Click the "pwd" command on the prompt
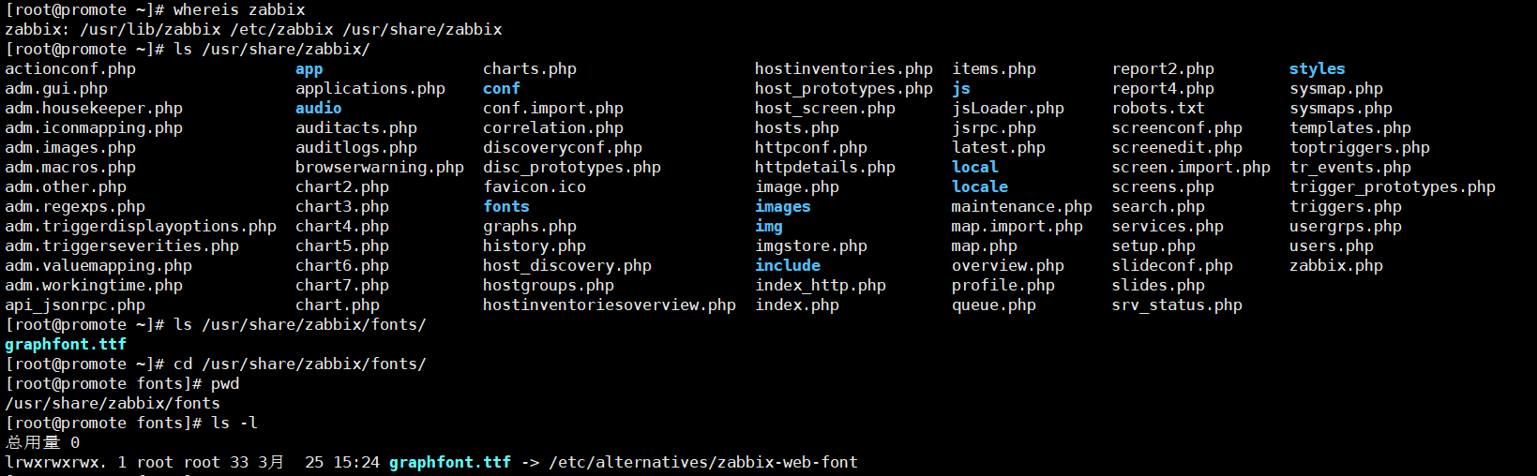1537x476 pixels. 224,384
